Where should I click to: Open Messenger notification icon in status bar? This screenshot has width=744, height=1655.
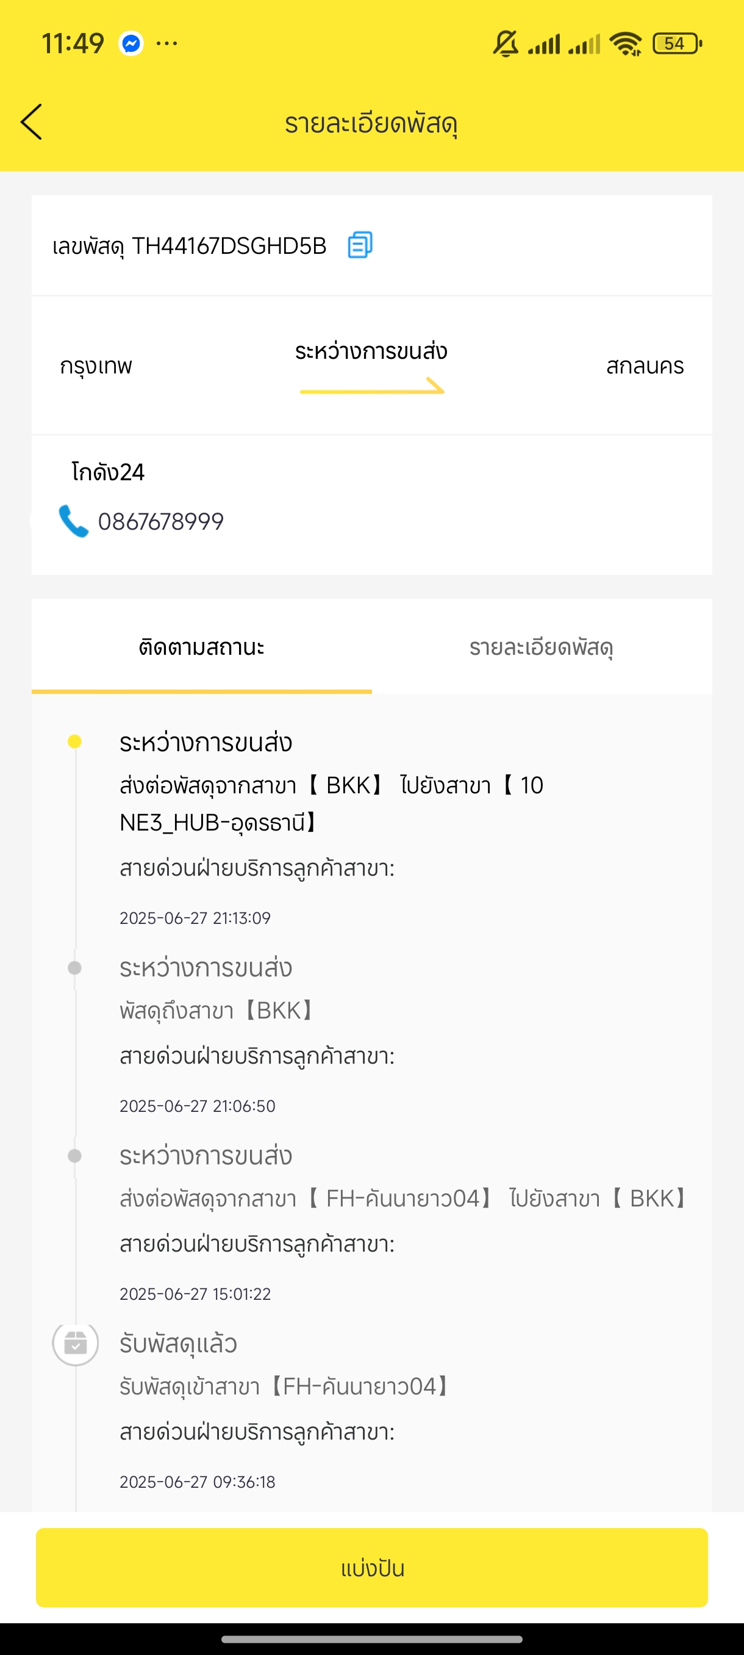131,44
